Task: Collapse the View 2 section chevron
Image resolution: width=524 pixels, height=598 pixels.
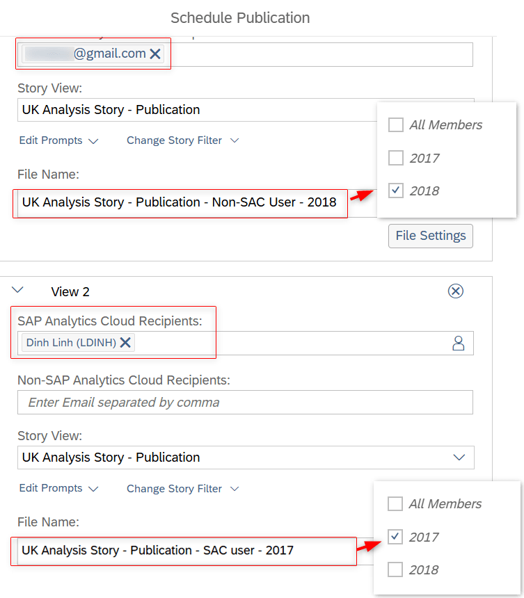Action: point(19,291)
